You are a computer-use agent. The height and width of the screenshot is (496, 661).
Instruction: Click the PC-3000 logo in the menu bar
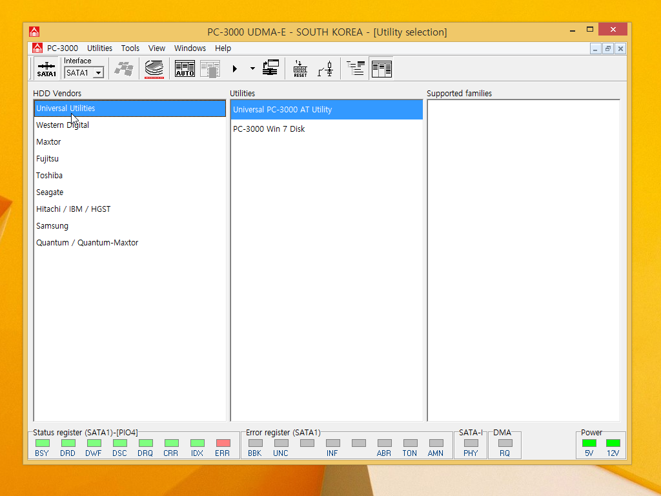37,48
